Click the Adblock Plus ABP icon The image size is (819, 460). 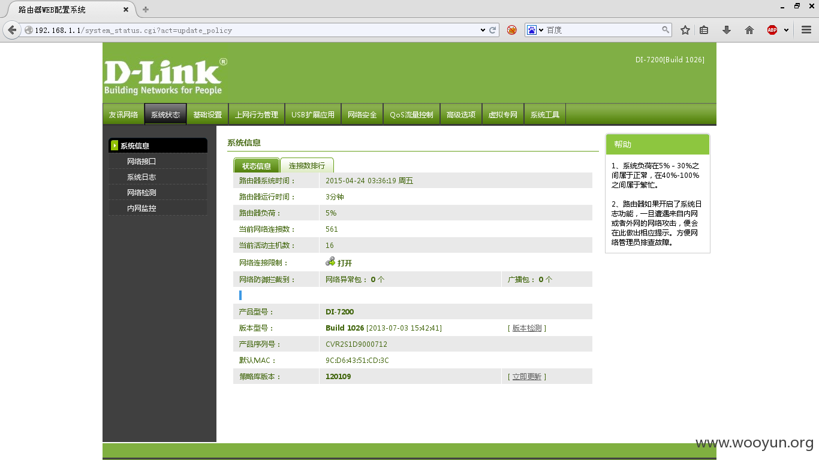click(772, 30)
